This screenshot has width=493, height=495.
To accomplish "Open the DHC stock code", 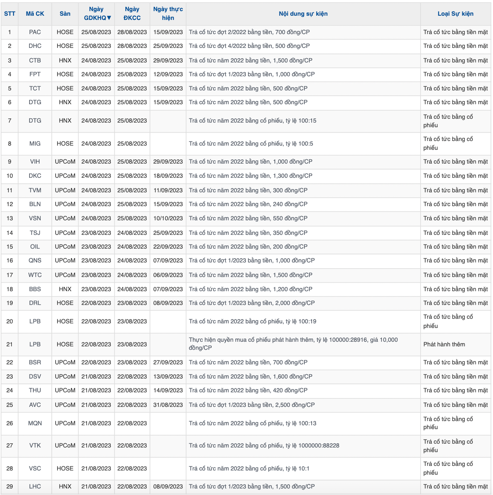I will pos(35,46).
